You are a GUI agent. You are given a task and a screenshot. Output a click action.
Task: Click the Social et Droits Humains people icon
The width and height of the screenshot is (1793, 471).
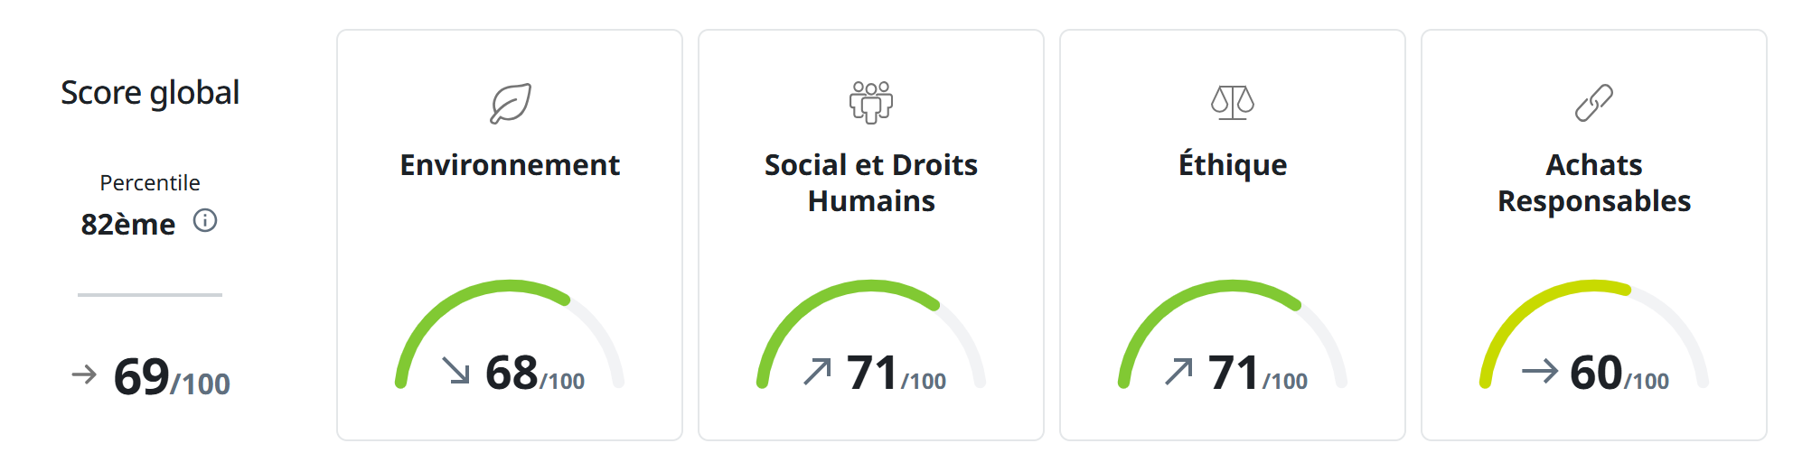pyautogui.click(x=871, y=102)
